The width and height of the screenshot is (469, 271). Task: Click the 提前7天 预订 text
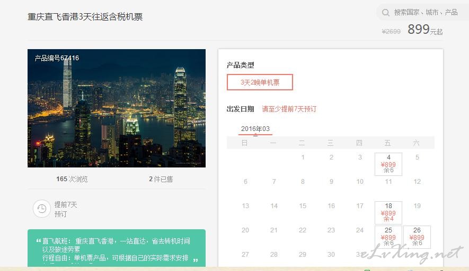coord(66,209)
